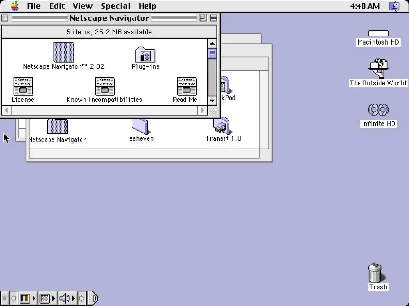Open the monitor resolution strip module
409x306 pixels.
tap(48, 298)
